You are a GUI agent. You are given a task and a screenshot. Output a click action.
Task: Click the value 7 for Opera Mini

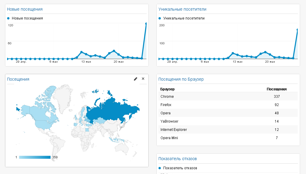coord(277,138)
